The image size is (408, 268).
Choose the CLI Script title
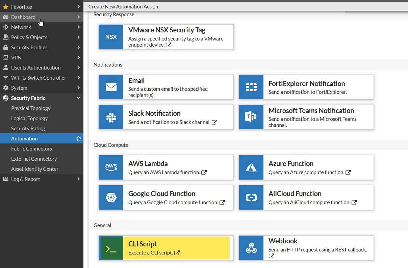[143, 244]
